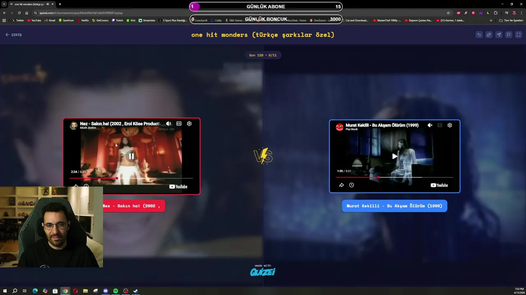Expand hidden bookmarks chevron
526x295 pixels.
pos(491,20)
